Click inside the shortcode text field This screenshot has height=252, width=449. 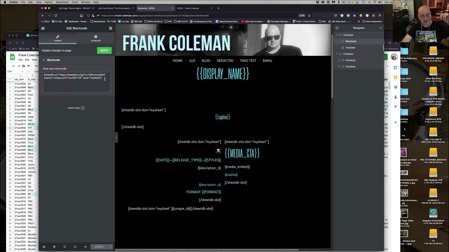click(x=76, y=82)
